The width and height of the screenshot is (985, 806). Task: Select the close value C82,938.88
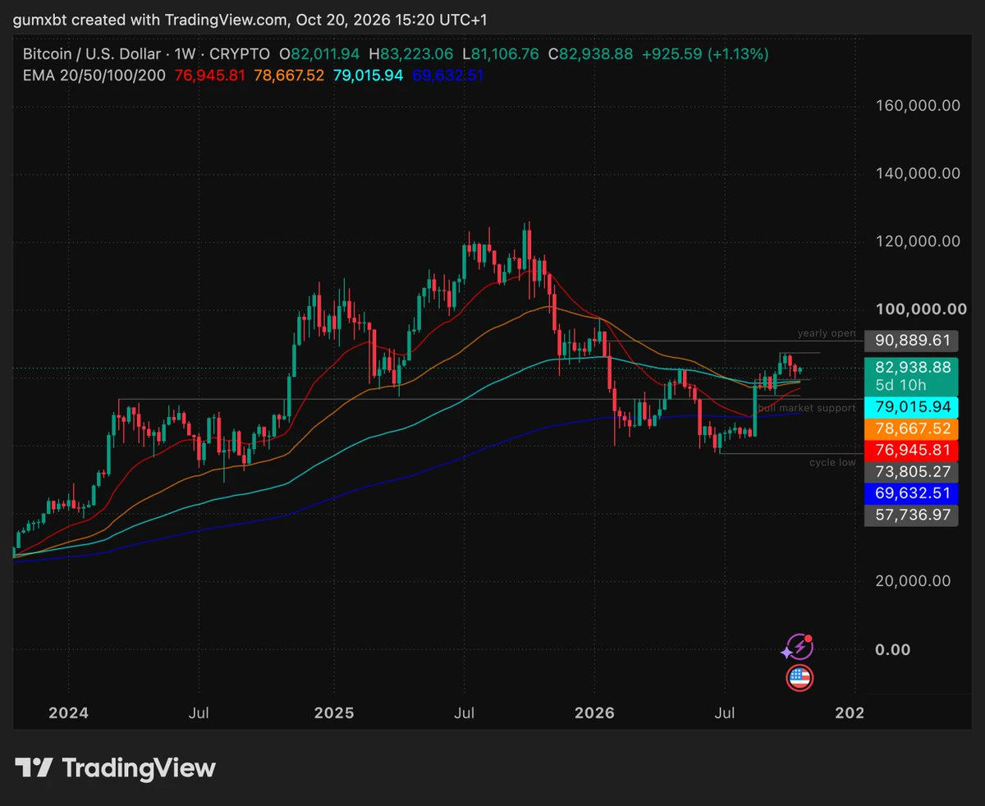point(590,54)
